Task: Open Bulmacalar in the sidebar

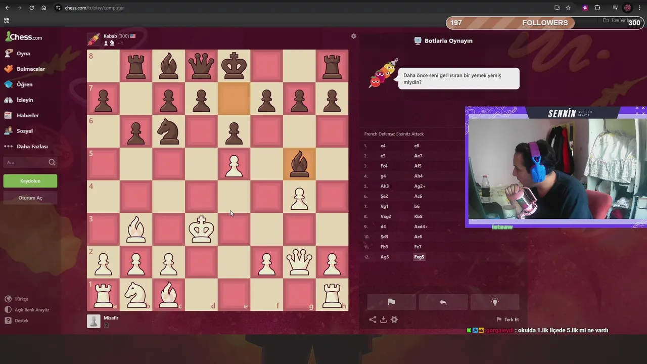Action: [31, 69]
